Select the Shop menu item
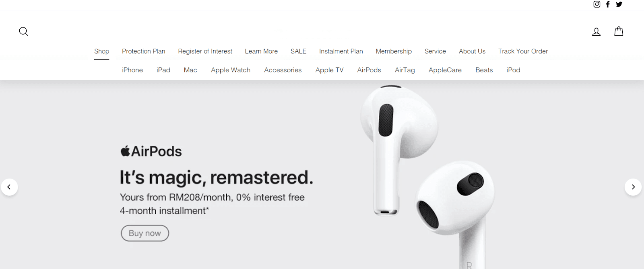 pyautogui.click(x=102, y=51)
